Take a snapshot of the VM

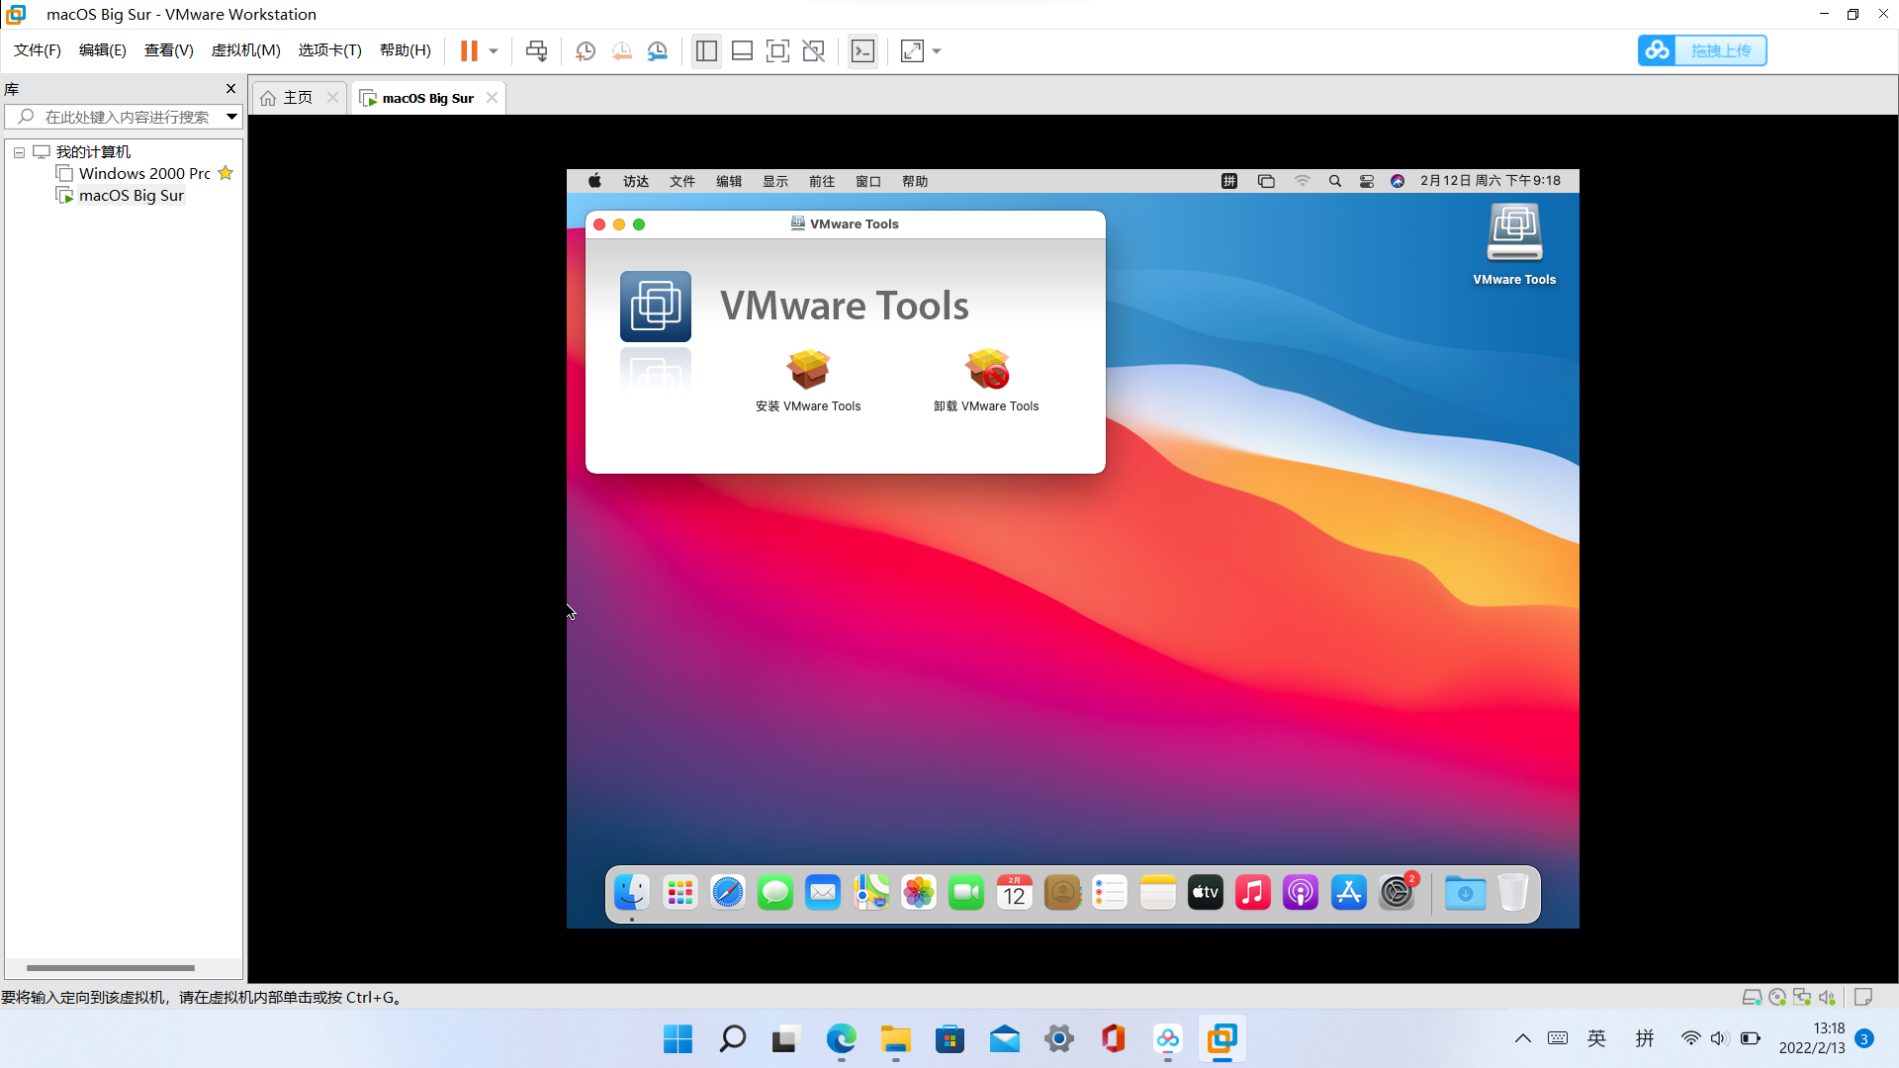[585, 50]
